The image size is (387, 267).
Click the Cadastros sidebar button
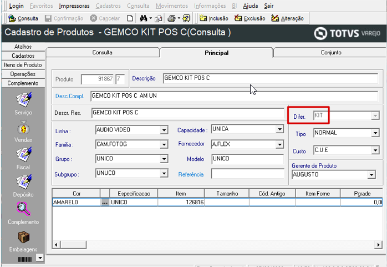[23, 56]
